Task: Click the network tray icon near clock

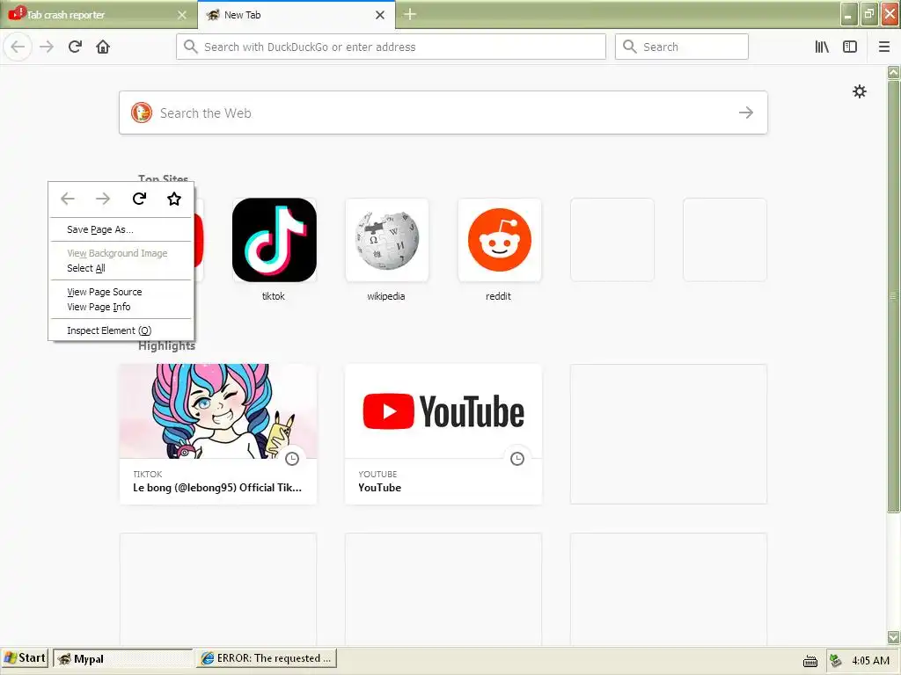Action: click(835, 661)
